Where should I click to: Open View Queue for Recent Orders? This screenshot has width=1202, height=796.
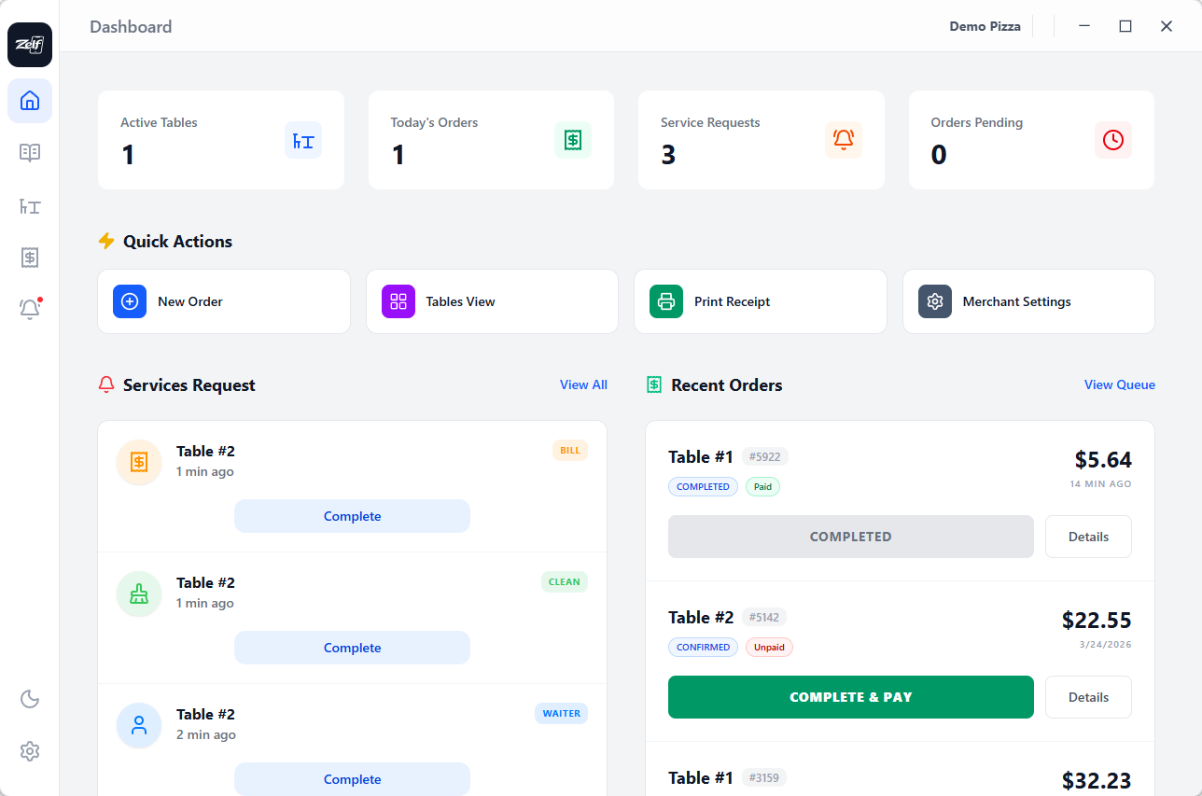tap(1119, 384)
